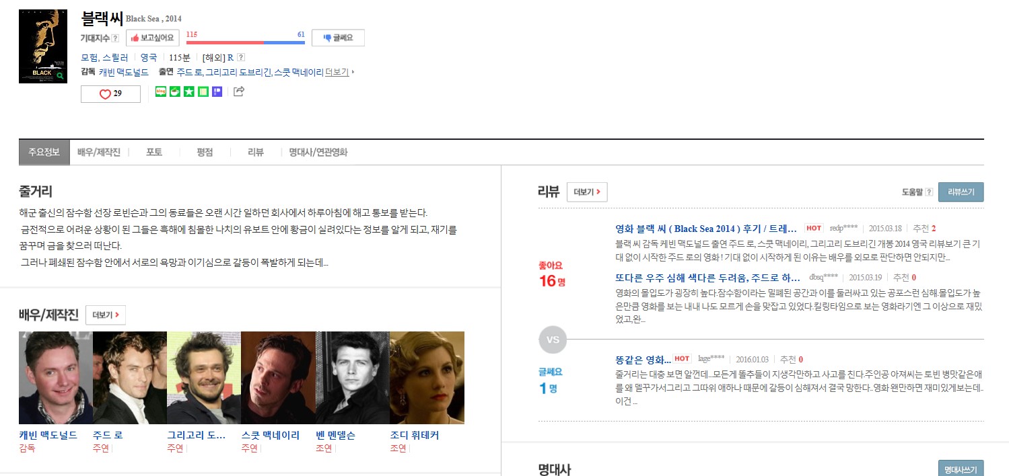Click the 명대사 section heading
The height and width of the screenshot is (476, 1009).
[555, 469]
